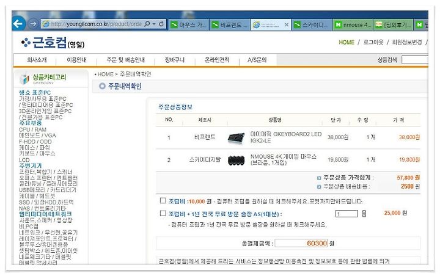
Task: Open the CPU / RAM category
Action: tap(32, 129)
